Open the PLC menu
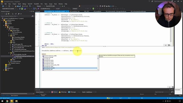The height and width of the screenshot is (103, 183). 41,4
